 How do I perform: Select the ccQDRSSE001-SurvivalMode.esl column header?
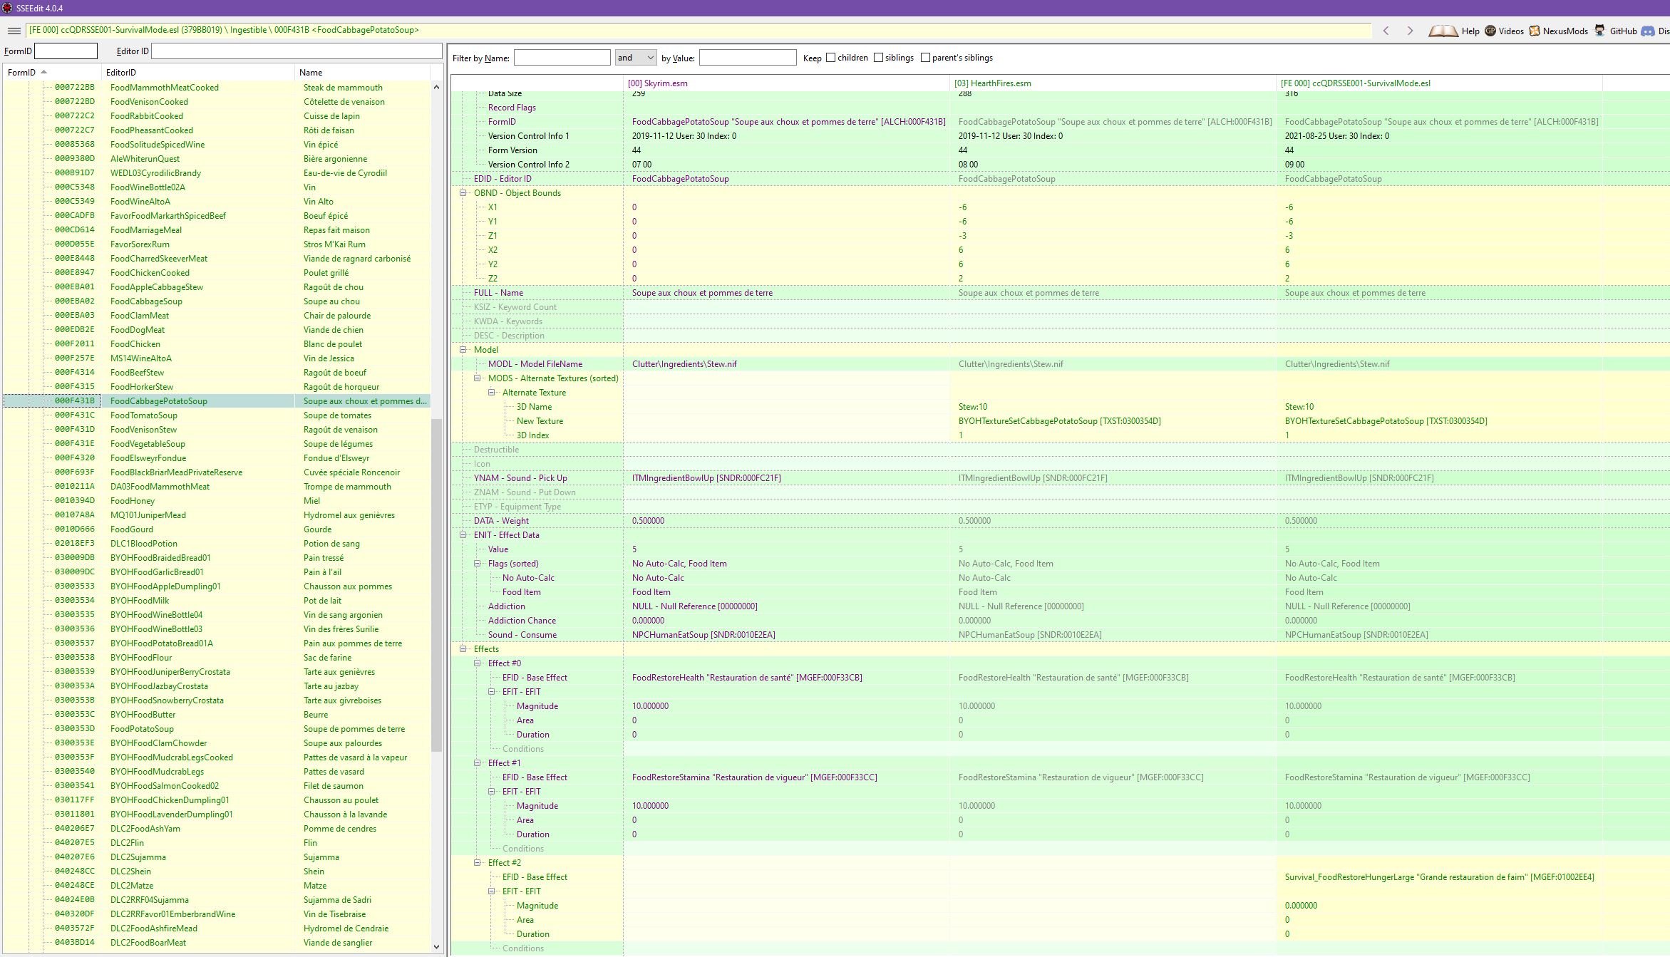coord(1355,83)
